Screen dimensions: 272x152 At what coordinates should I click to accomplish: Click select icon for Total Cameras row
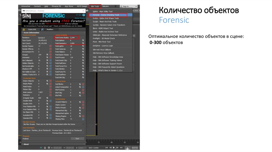click(x=83, y=49)
